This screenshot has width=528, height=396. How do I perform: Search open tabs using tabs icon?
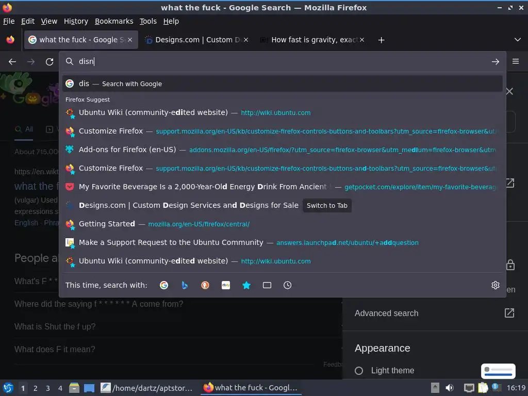click(x=267, y=285)
